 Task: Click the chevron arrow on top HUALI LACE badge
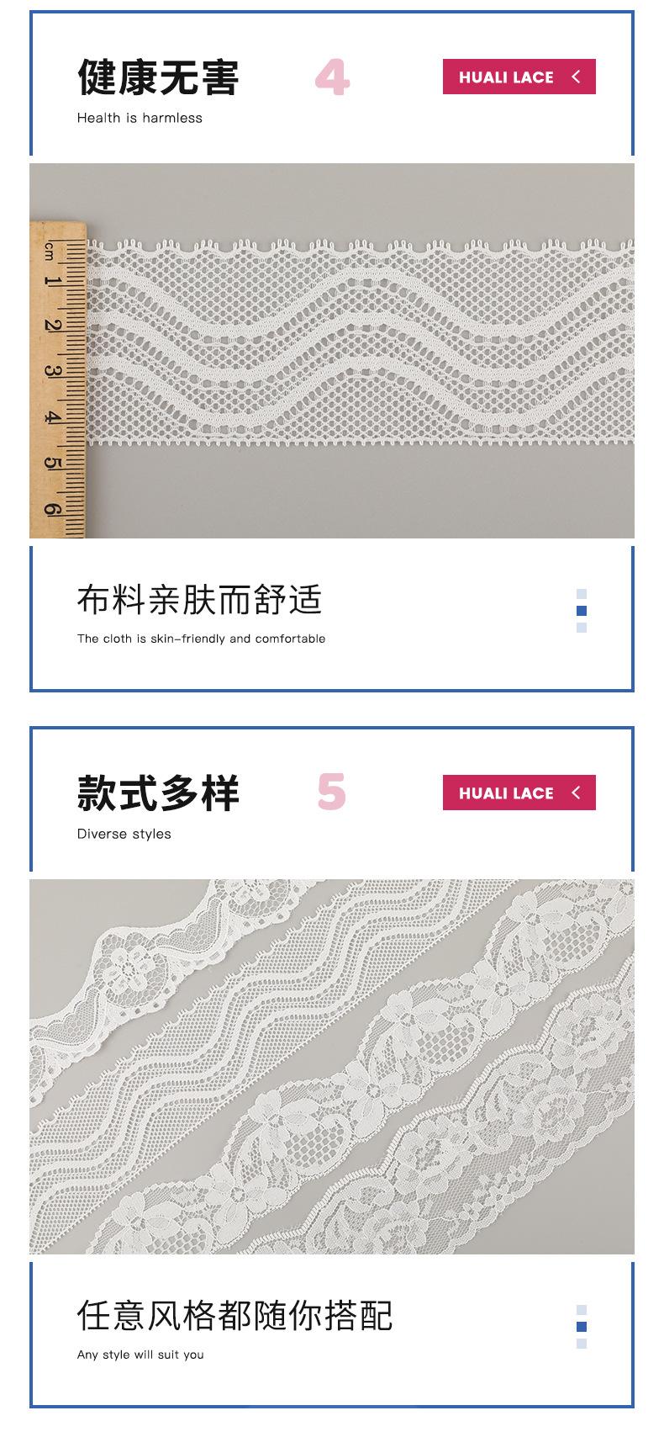pyautogui.click(x=576, y=77)
